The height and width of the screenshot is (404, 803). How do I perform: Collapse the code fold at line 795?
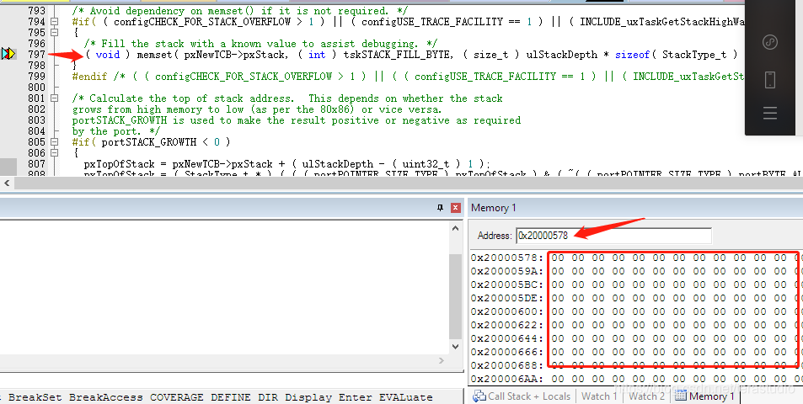[55, 33]
